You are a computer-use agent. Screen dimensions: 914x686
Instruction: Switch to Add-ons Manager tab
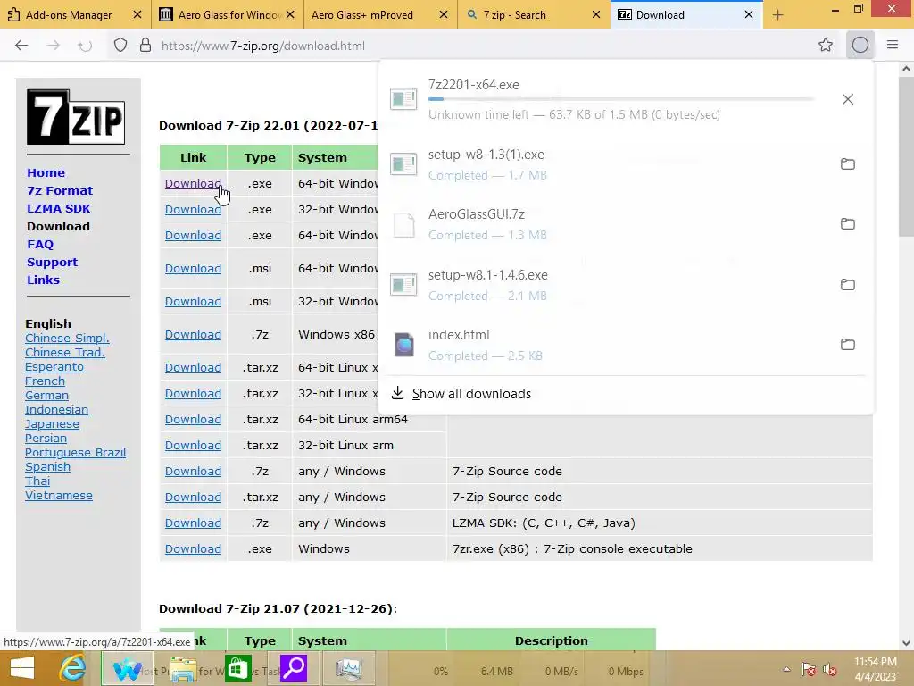(x=68, y=14)
